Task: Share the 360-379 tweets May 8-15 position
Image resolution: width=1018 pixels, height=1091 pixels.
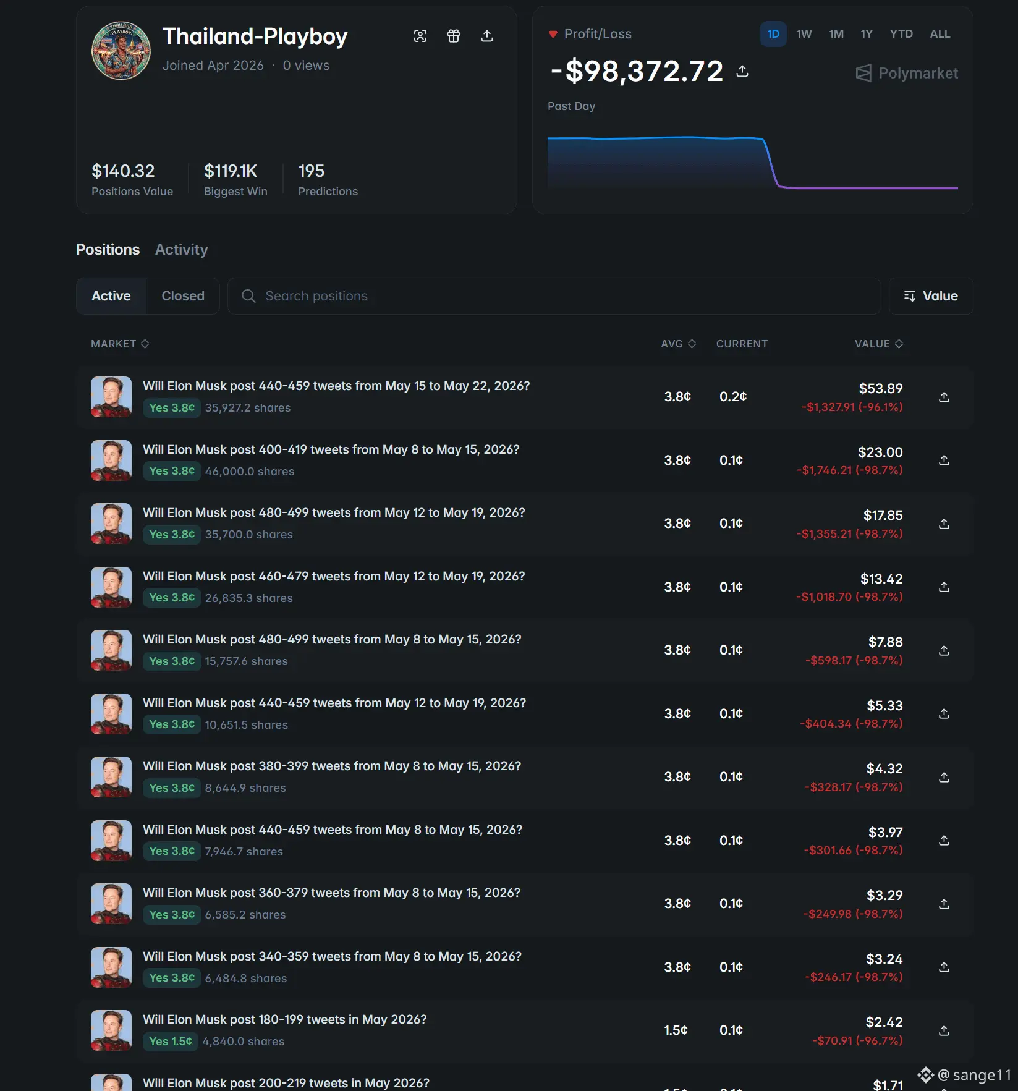Action: pos(944,904)
